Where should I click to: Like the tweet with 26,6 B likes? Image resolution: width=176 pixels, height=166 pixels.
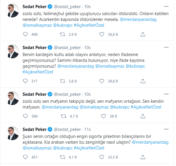tap(102, 34)
